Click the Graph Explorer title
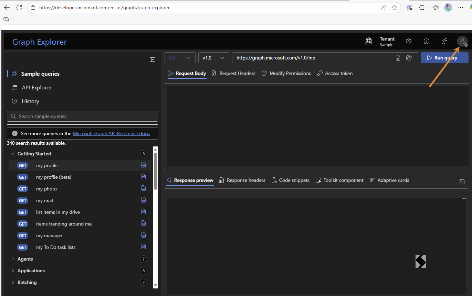 coord(40,42)
